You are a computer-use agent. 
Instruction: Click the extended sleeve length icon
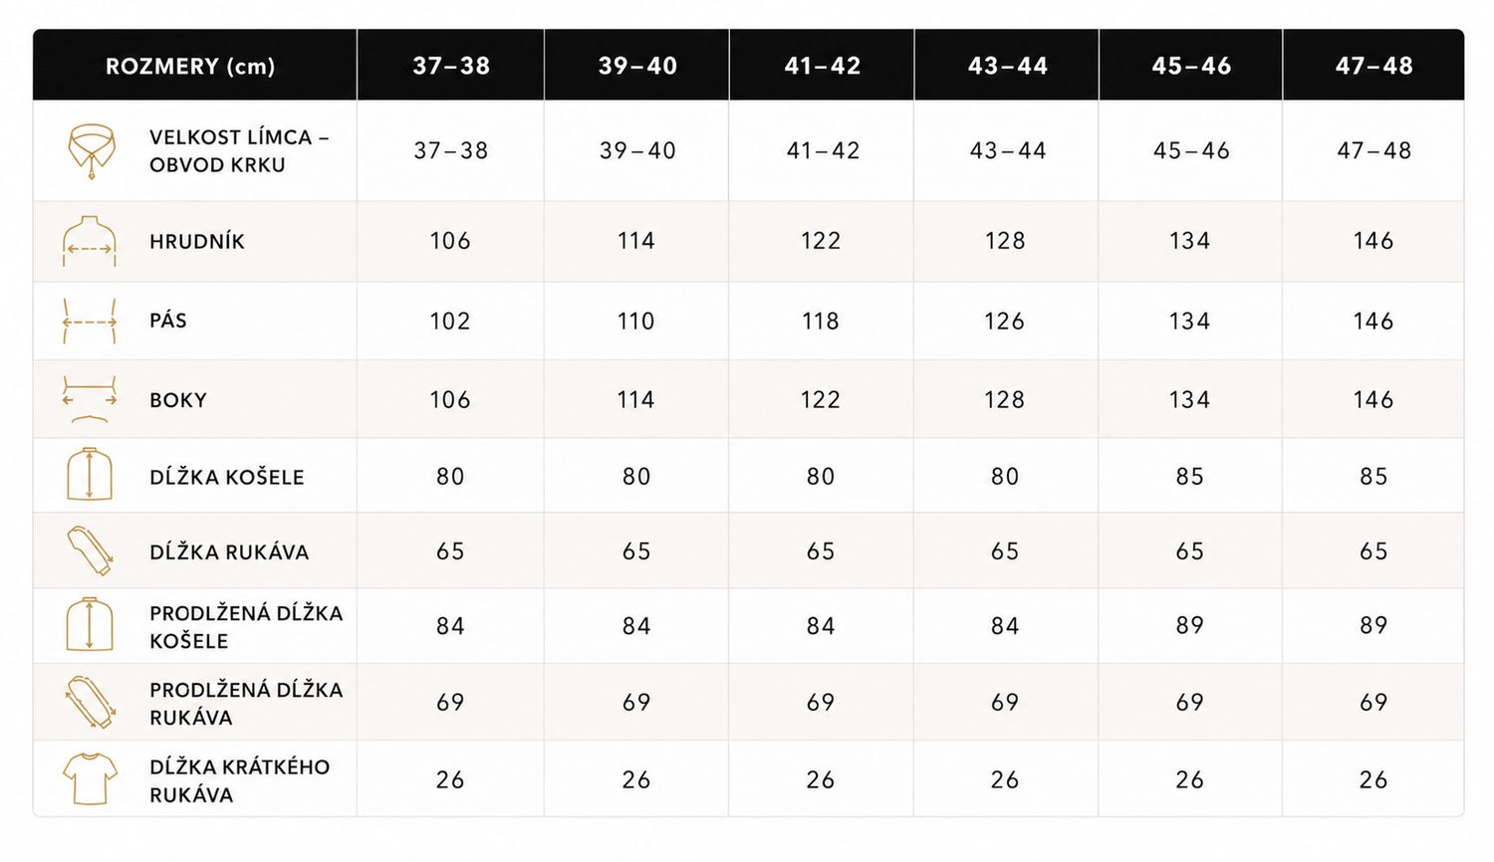click(90, 703)
